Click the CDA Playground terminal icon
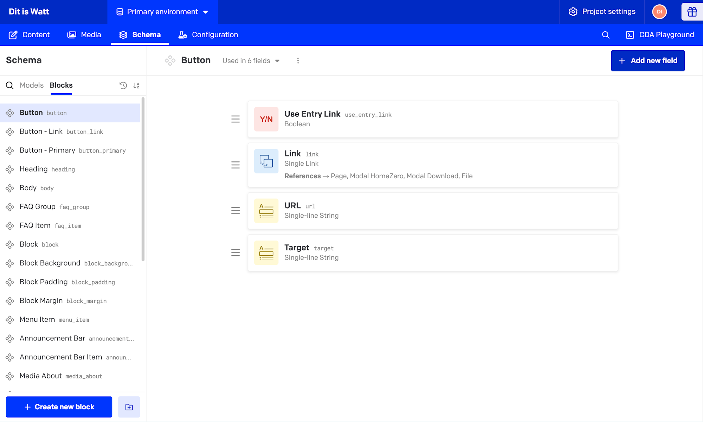 (x=630, y=35)
